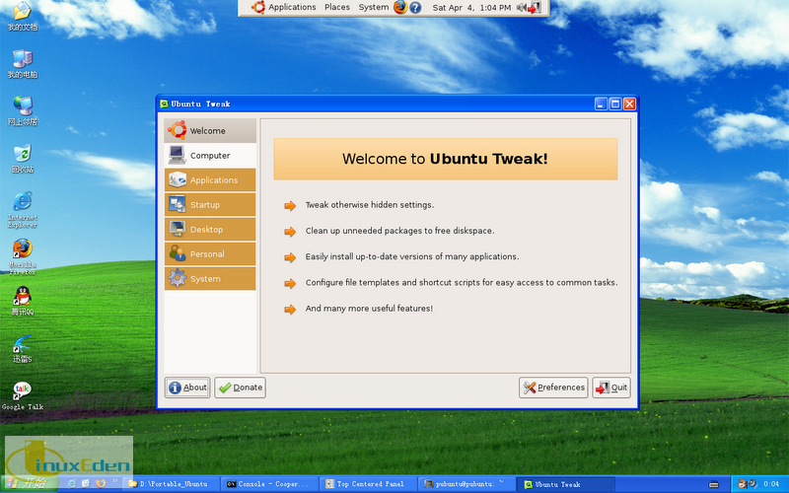The height and width of the screenshot is (493, 789).
Task: Click the Ubuntu logo in top panel
Action: pos(258,7)
